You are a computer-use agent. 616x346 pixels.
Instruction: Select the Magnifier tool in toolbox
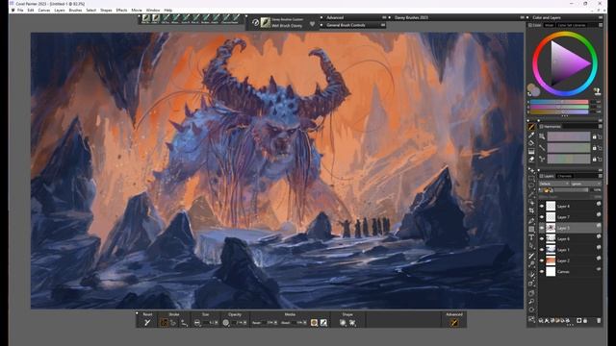[x=531, y=301]
